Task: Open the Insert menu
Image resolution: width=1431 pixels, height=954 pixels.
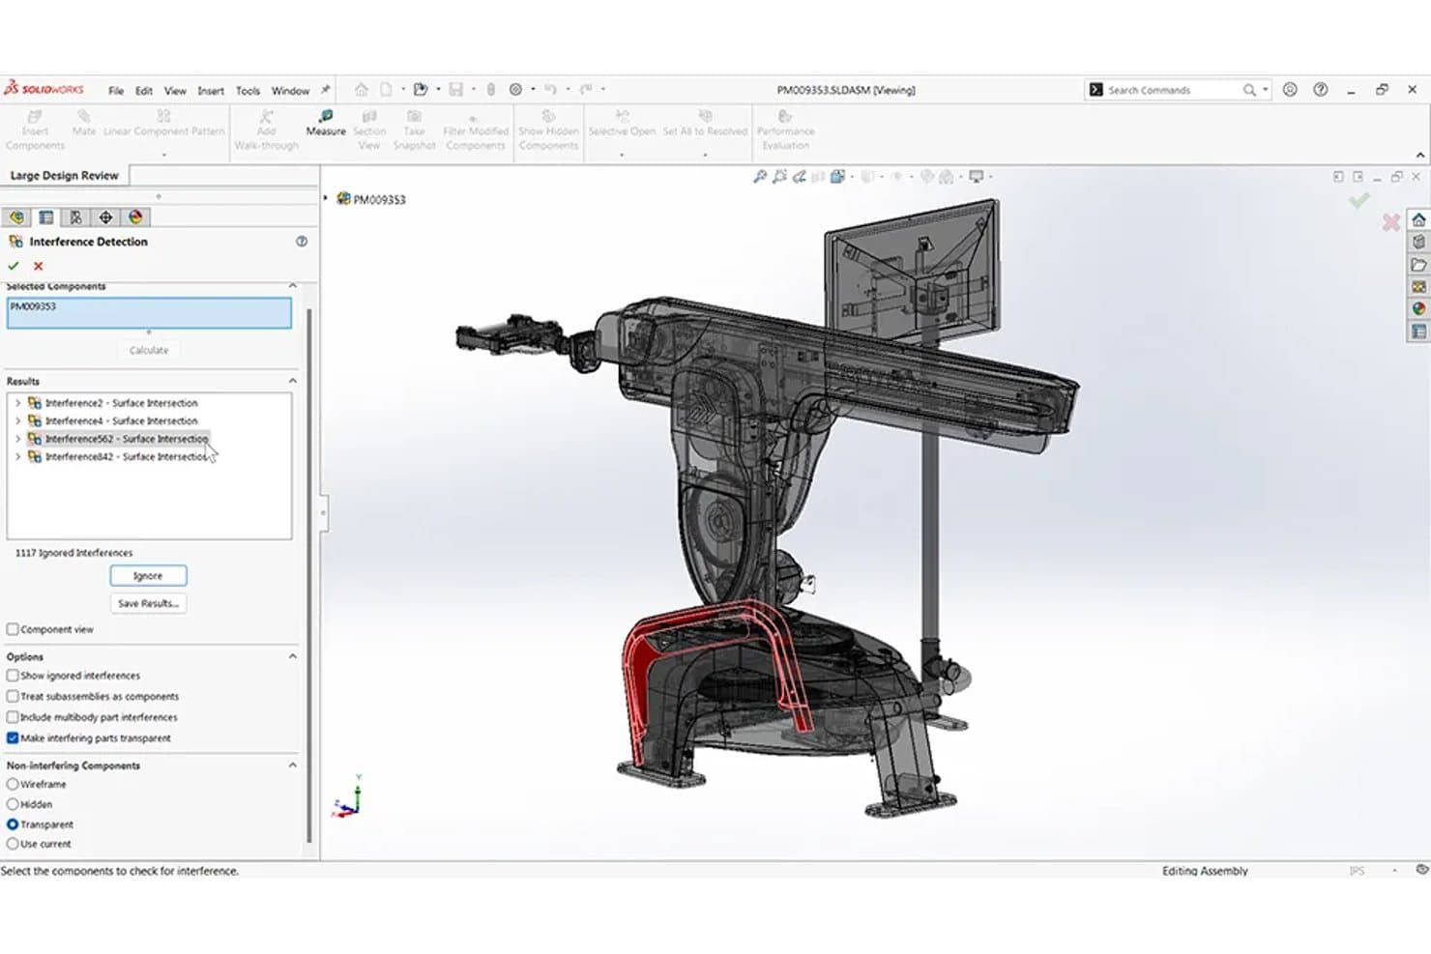Action: pos(211,91)
